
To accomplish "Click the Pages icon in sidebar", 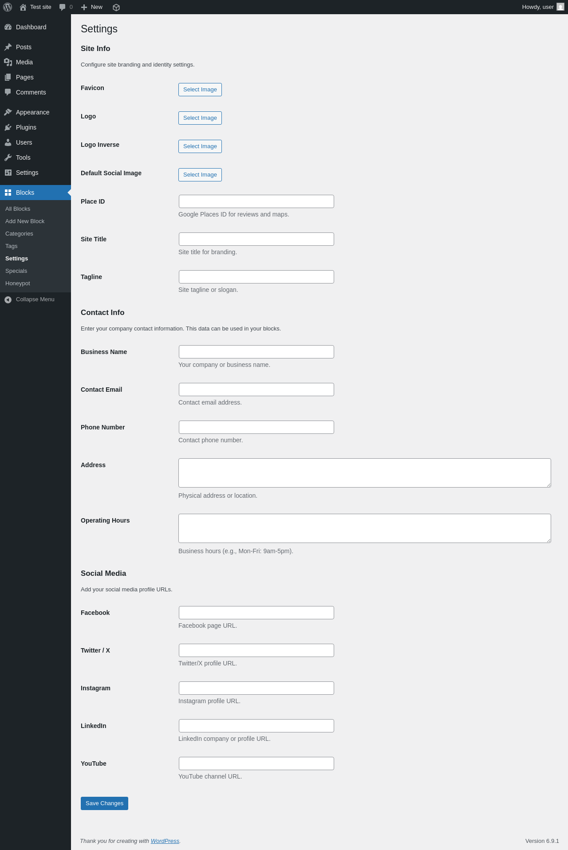I will tap(8, 77).
